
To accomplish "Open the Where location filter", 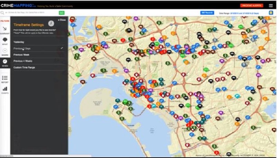I will 5,52.
